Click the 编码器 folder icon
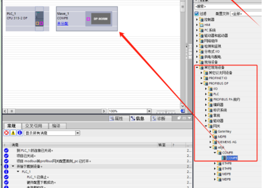262x188 pixels. click(x=211, y=105)
